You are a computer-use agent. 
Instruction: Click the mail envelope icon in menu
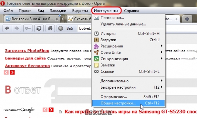coord(96,18)
